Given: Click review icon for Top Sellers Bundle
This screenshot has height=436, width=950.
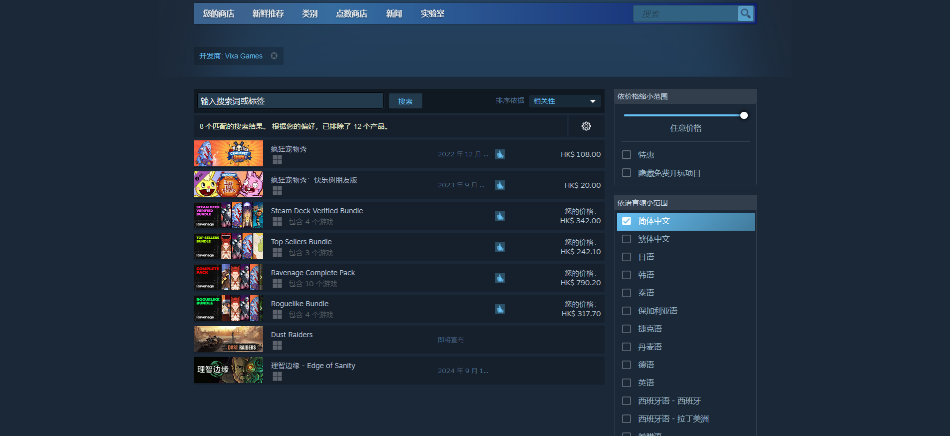Looking at the screenshot, I should tap(500, 247).
